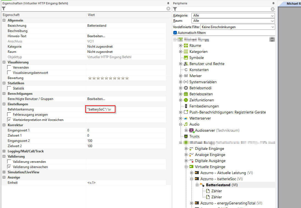The height and width of the screenshot is (208, 301).
Task: Expand the Logging/Mail/Call/Track section
Action: point(4,151)
